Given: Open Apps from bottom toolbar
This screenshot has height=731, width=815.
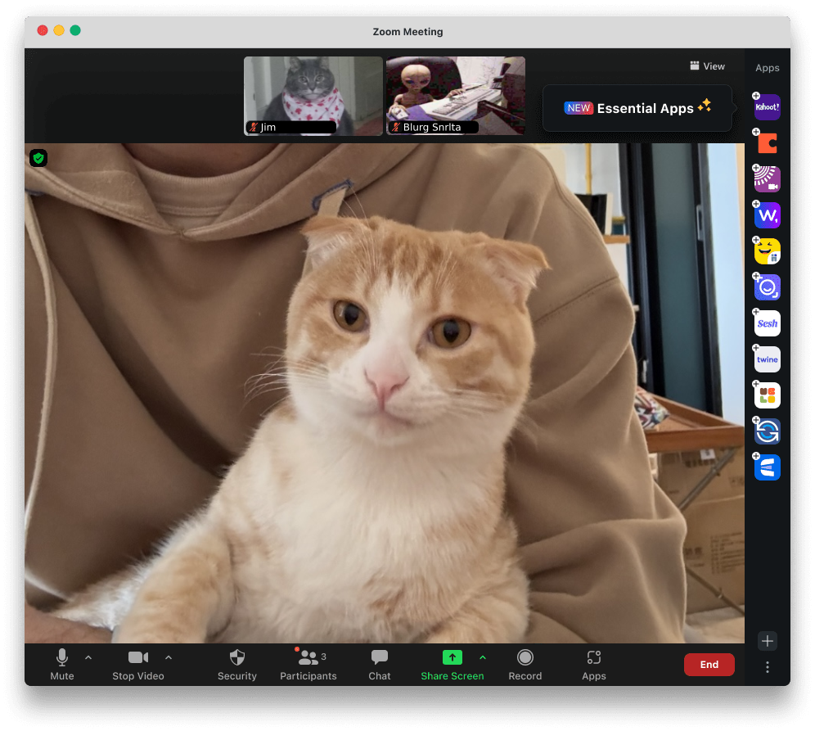Looking at the screenshot, I should coord(593,665).
